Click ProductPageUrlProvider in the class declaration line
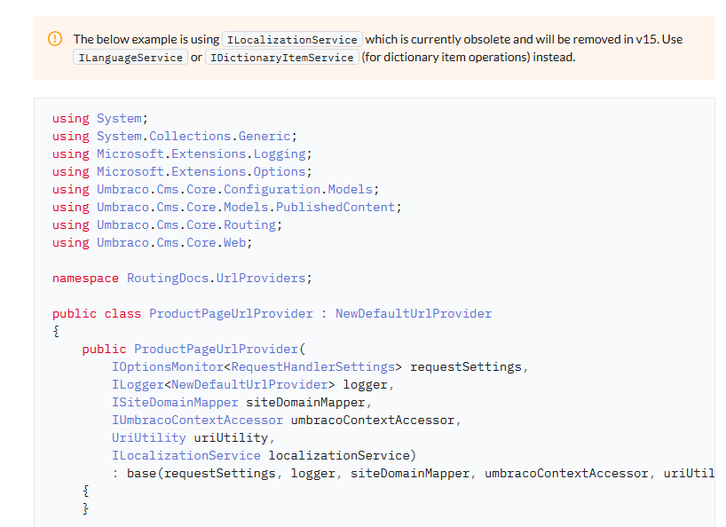This screenshot has height=527, width=726. coord(231,313)
